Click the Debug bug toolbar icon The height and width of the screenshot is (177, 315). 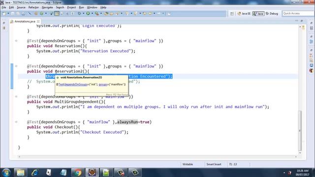[x=80, y=13]
